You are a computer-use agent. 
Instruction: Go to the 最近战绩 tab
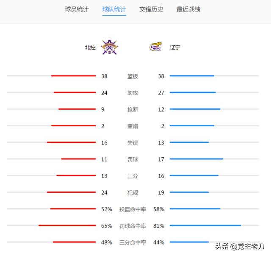pos(188,9)
